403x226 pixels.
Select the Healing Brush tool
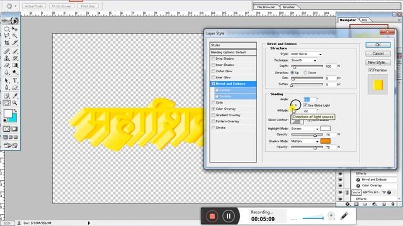tap(7, 51)
